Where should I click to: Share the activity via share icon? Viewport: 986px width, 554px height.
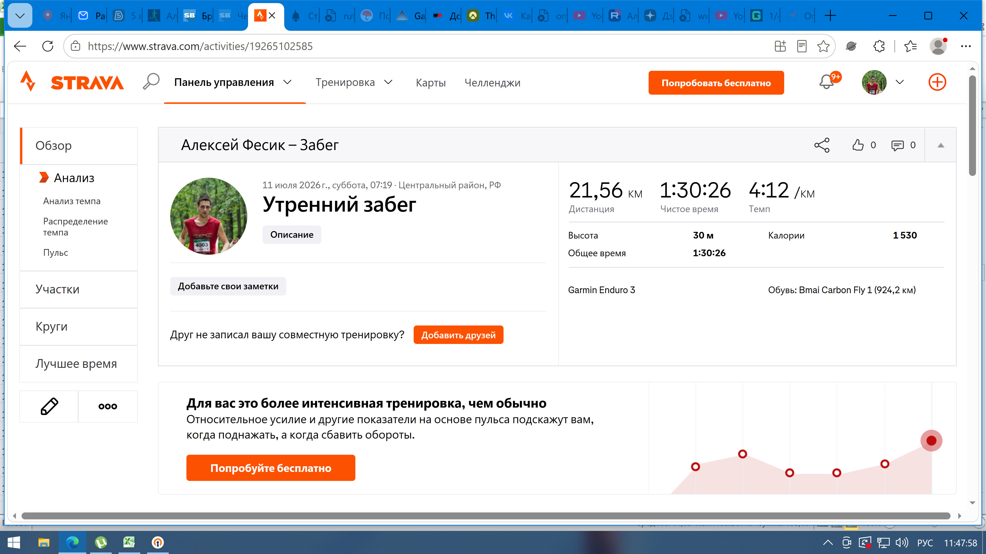(x=821, y=145)
